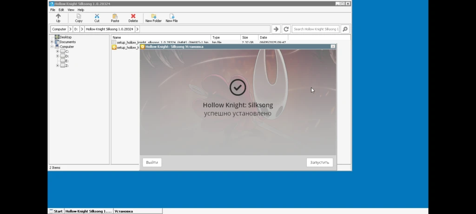The height and width of the screenshot is (214, 476).
Task: Open chevron after D: breadcrumb
Action: tap(82, 29)
